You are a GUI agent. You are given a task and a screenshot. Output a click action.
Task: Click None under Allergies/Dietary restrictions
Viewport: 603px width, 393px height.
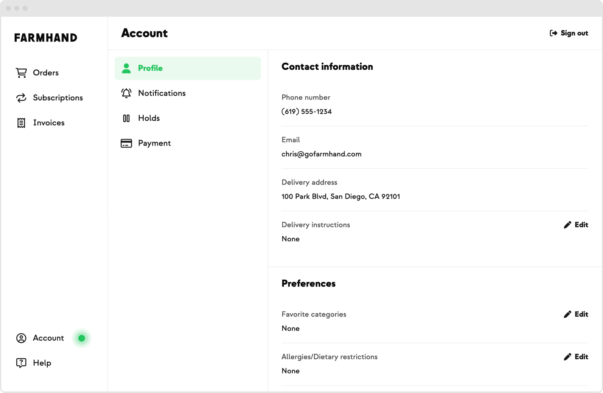tap(291, 371)
